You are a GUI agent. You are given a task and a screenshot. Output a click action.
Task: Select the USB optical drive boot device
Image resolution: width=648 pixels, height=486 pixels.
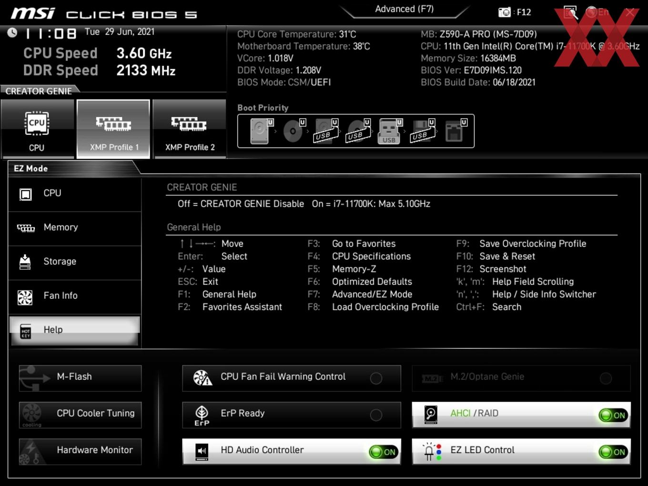[357, 131]
